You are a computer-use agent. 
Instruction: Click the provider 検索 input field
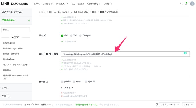tap(16, 30)
